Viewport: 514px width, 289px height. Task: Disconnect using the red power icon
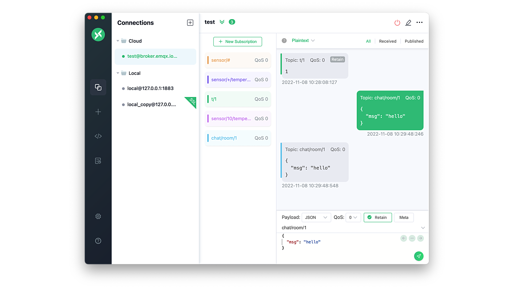click(397, 23)
